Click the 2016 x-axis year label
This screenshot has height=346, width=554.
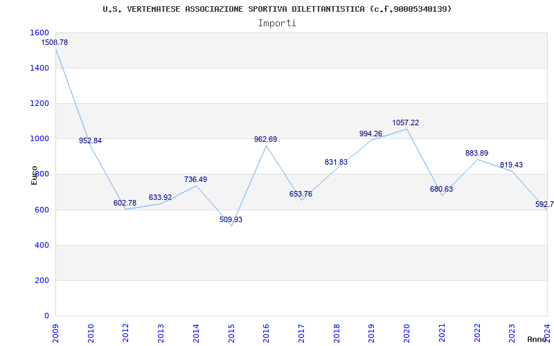(266, 333)
